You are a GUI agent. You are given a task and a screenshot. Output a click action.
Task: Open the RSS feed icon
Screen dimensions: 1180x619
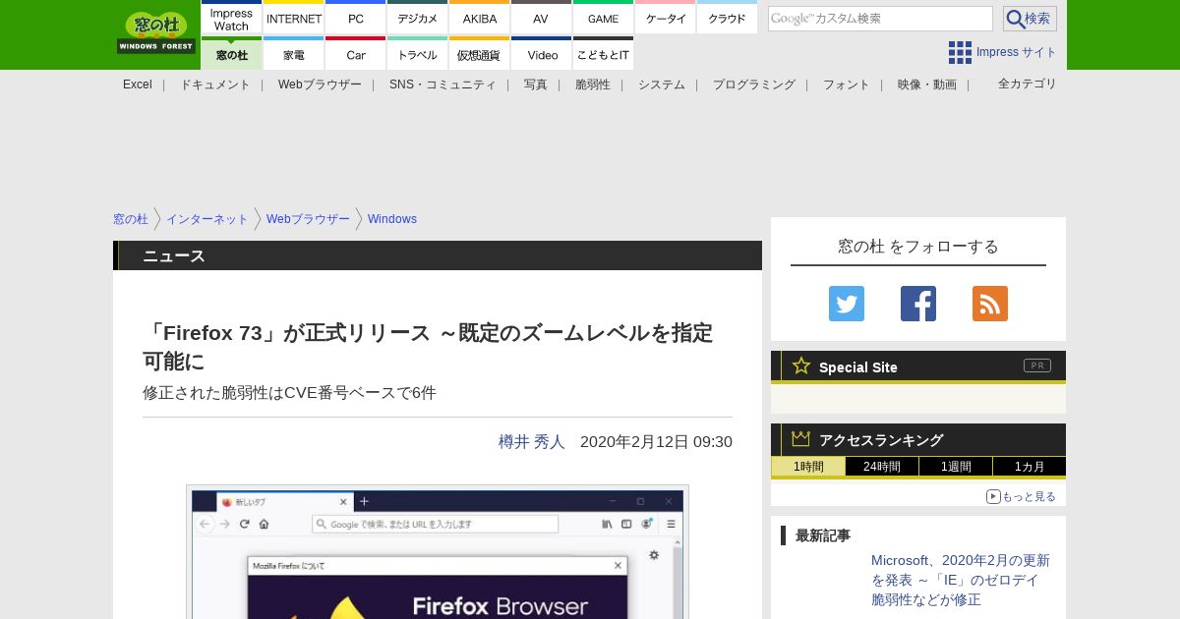click(x=990, y=304)
